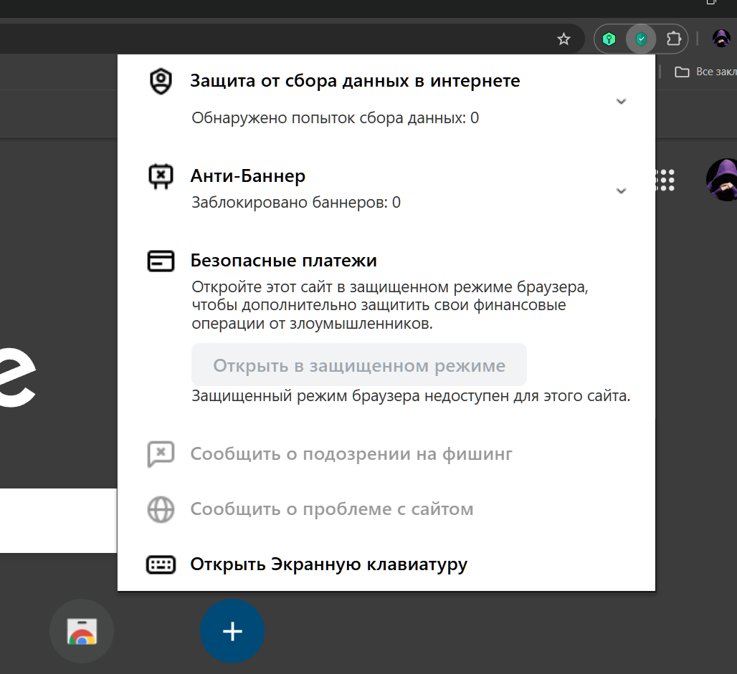Viewport: 737px width, 674px height.
Task: Add a new shortcut with plus button
Action: coord(232,631)
